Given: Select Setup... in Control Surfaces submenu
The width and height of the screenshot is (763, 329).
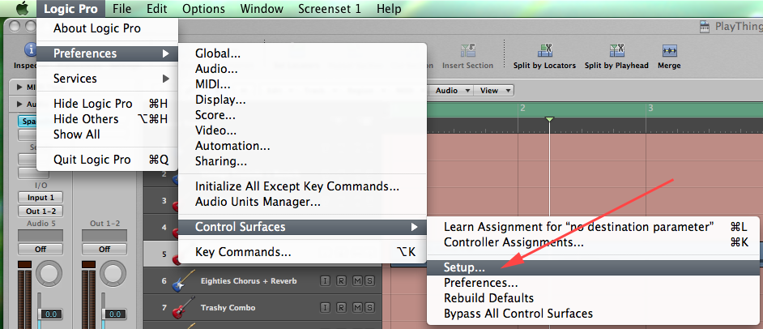Looking at the screenshot, I should tap(465, 267).
